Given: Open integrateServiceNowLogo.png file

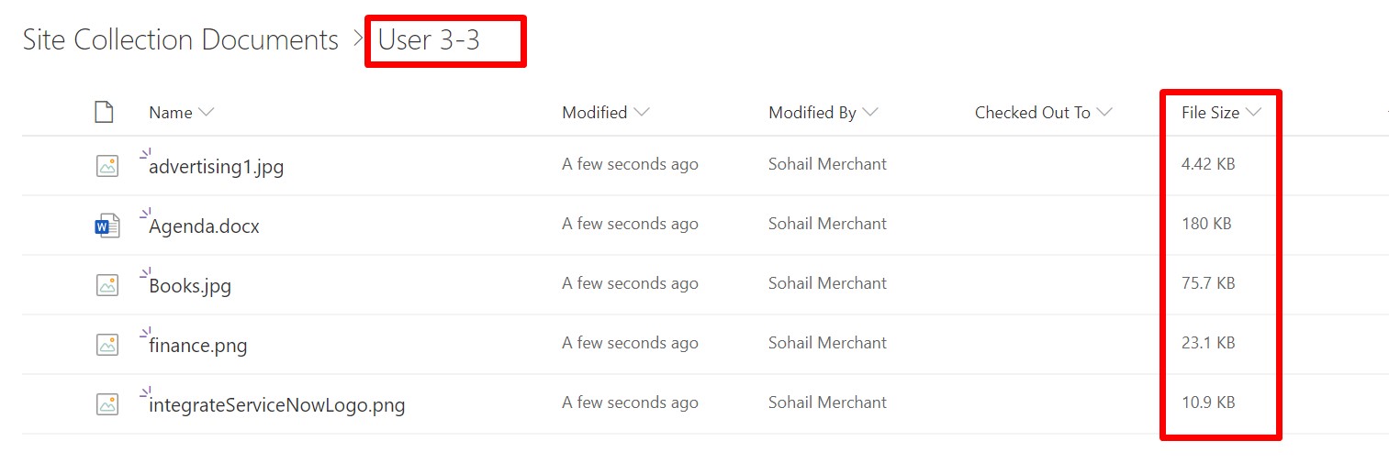Looking at the screenshot, I should (x=277, y=405).
